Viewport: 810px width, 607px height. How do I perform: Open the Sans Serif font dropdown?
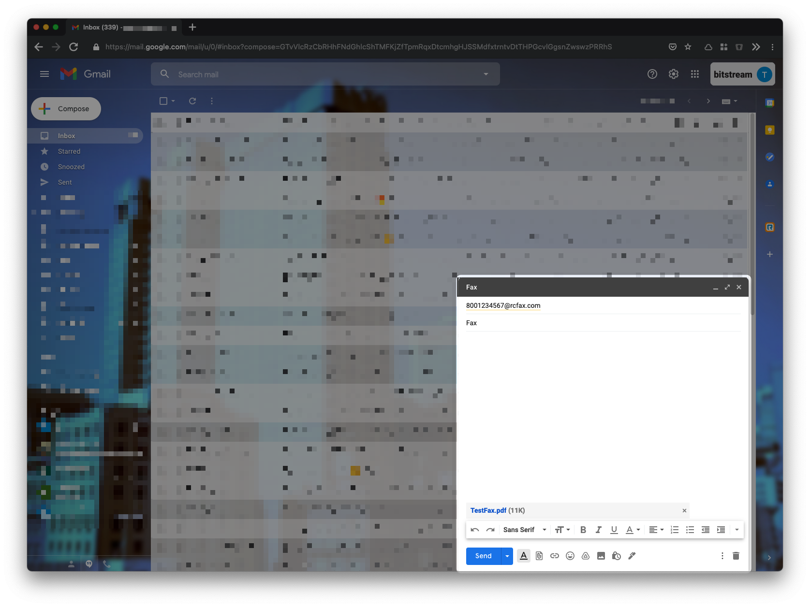(525, 530)
